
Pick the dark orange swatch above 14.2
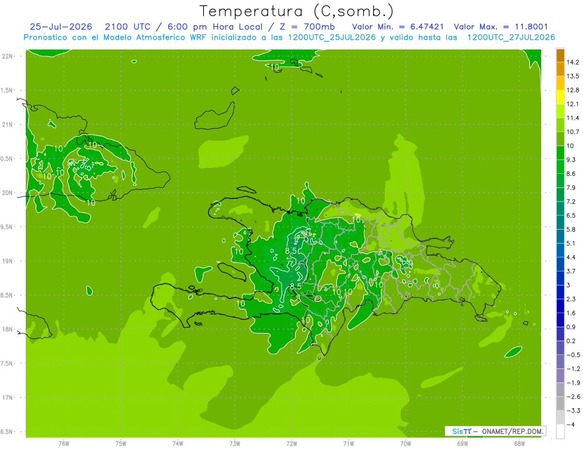click(560, 56)
